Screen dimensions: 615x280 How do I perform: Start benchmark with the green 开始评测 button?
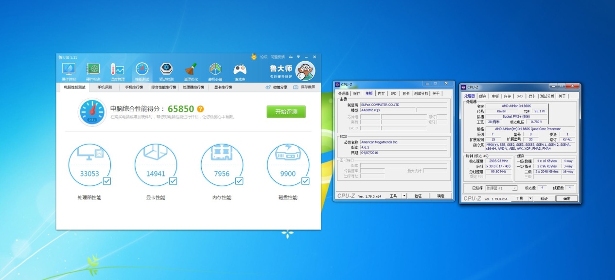(286, 112)
